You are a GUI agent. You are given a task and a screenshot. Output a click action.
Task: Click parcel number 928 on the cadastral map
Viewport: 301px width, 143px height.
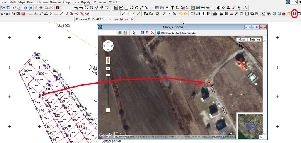pos(58,95)
